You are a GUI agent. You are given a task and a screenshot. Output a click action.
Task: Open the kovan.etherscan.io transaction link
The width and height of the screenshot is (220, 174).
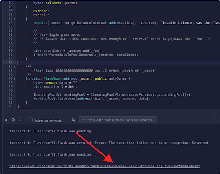(105, 166)
